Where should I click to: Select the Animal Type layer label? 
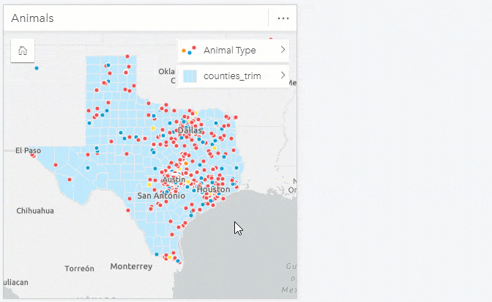(x=229, y=51)
